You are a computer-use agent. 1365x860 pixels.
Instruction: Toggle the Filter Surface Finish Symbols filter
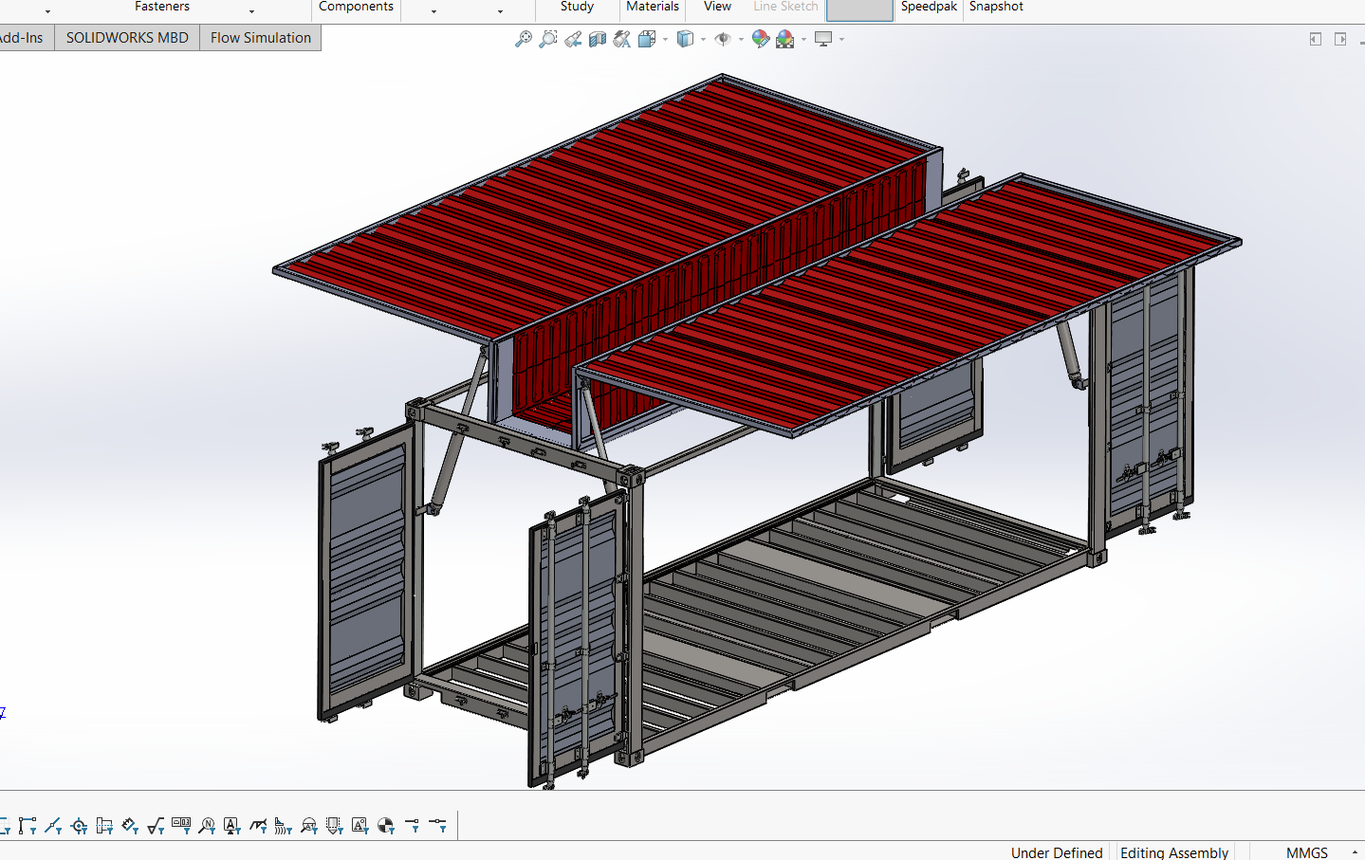156,826
